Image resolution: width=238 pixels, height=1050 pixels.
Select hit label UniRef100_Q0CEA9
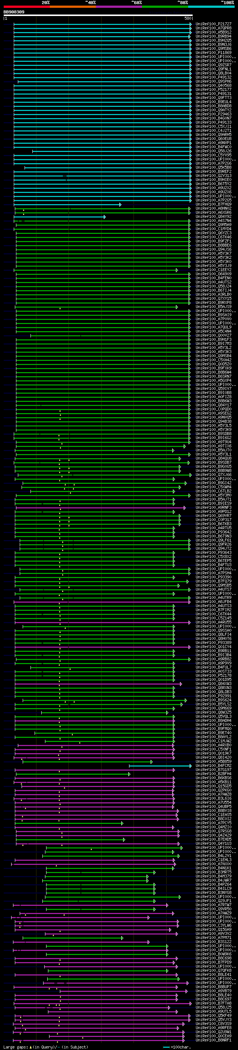(x=213, y=1036)
